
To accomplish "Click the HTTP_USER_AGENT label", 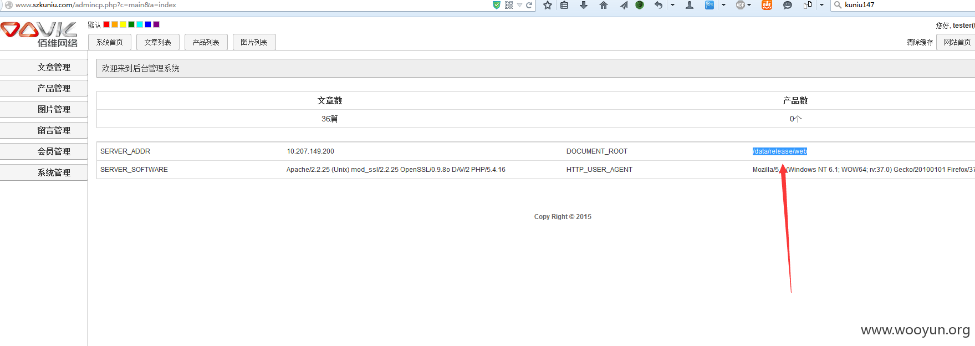I will [599, 170].
